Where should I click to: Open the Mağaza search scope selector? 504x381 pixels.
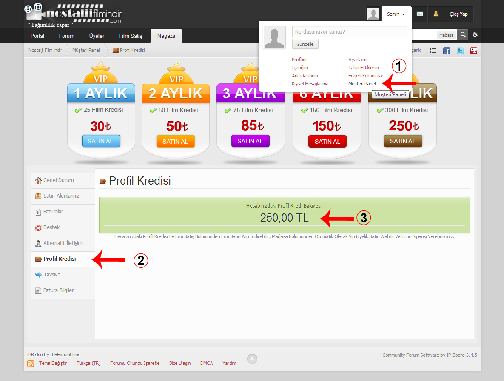coord(447,35)
